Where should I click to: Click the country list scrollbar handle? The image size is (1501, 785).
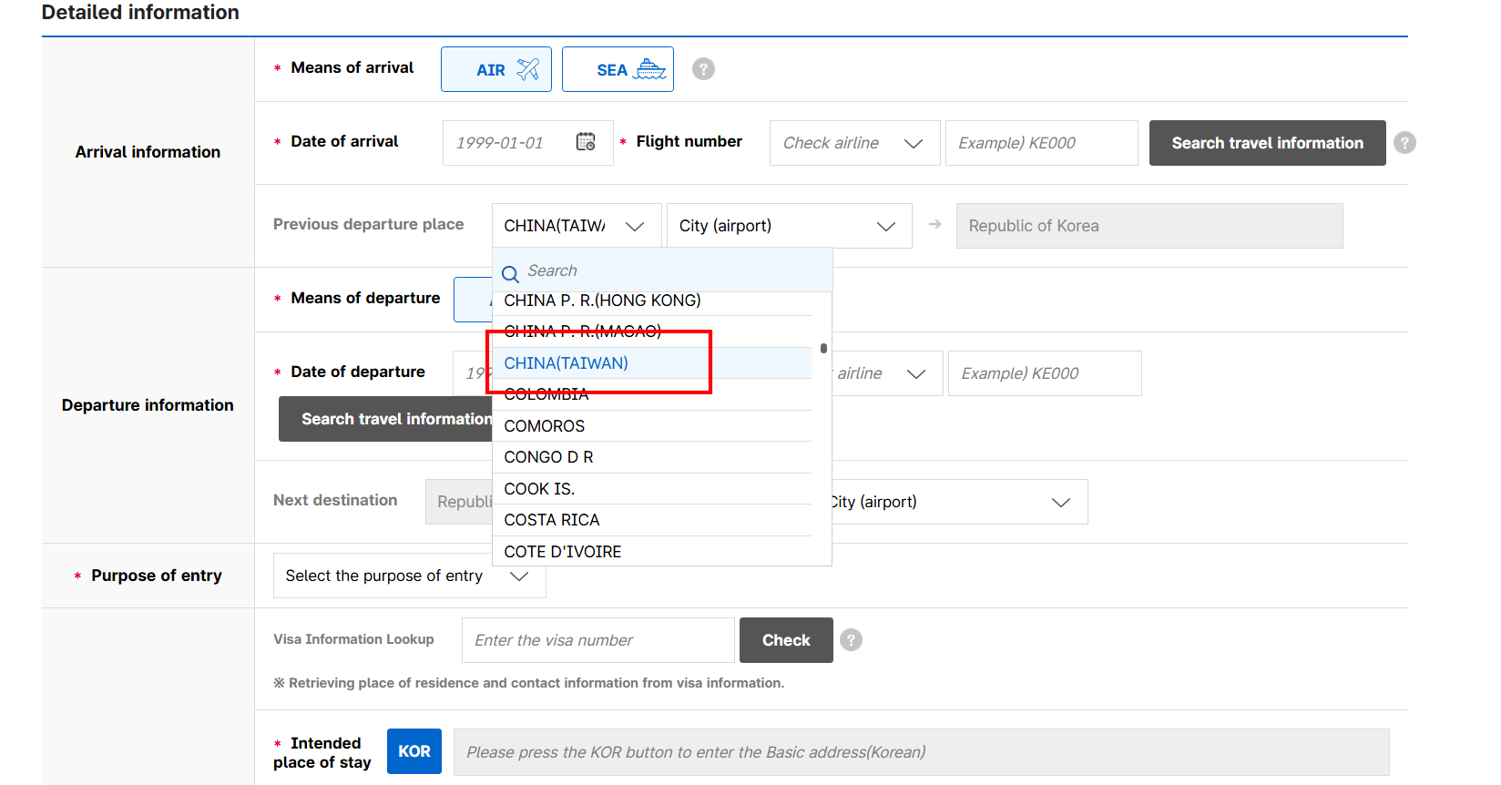coord(823,348)
